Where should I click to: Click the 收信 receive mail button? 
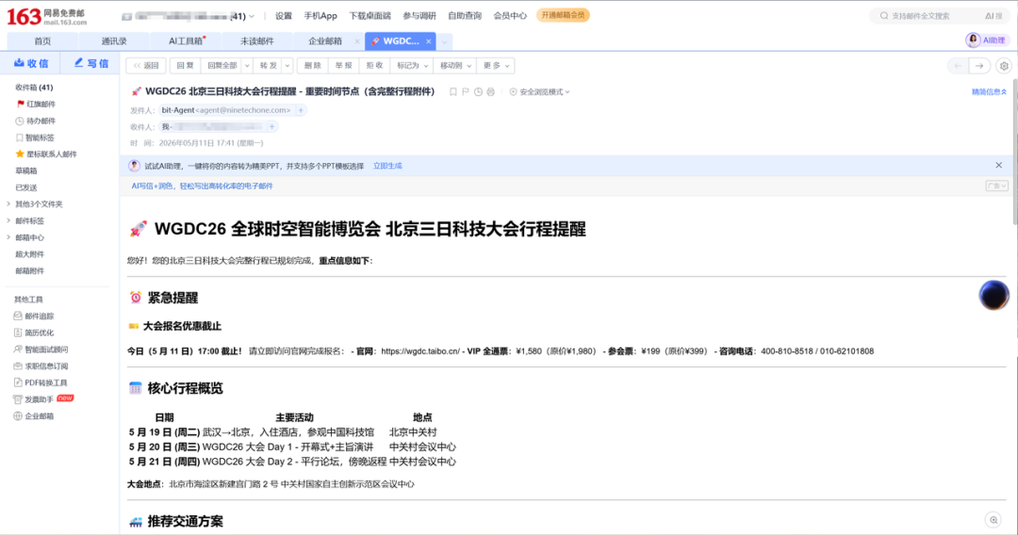(x=31, y=63)
